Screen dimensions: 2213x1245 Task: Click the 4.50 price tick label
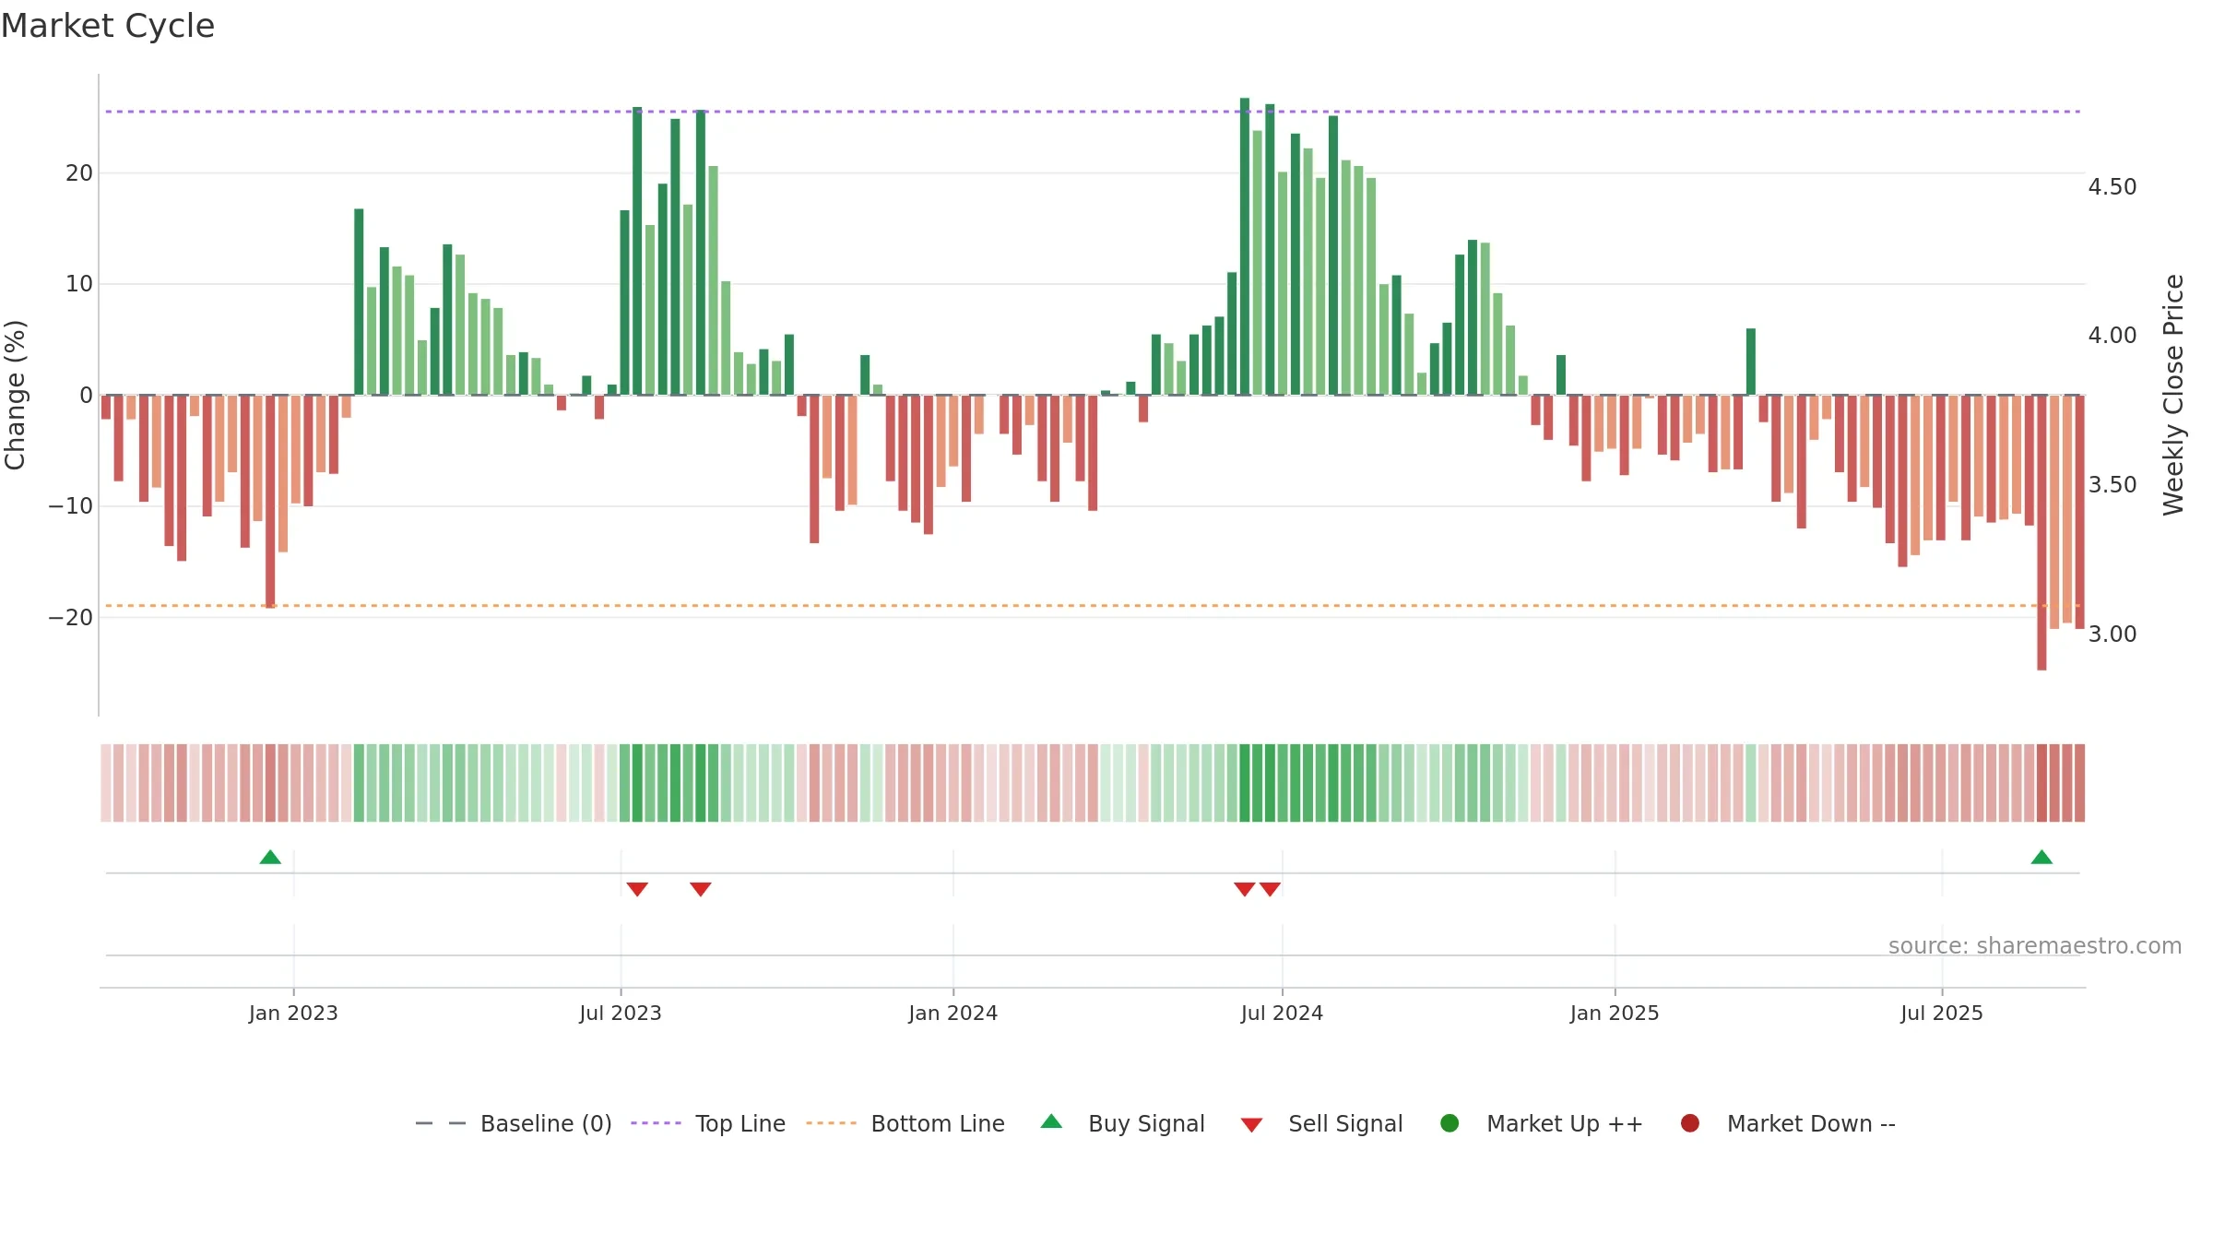(x=2112, y=187)
